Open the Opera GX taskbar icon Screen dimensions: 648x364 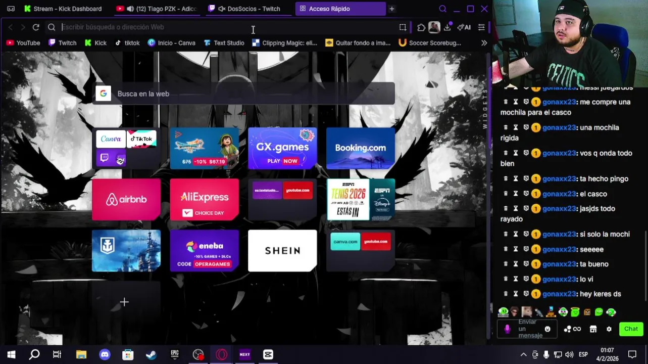221,355
